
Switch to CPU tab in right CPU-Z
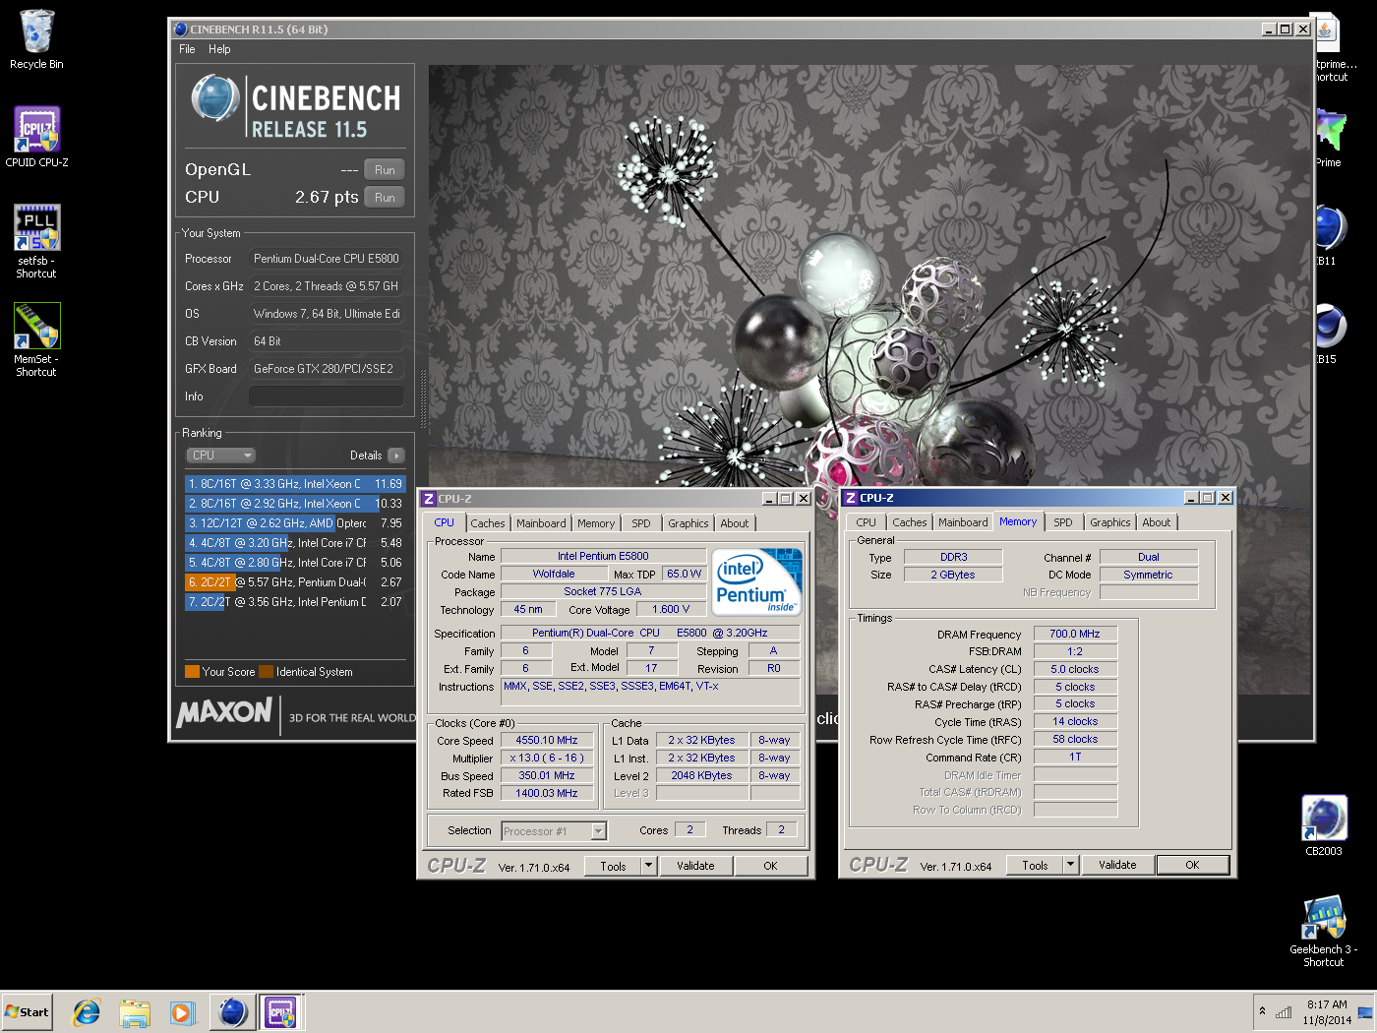click(x=866, y=522)
